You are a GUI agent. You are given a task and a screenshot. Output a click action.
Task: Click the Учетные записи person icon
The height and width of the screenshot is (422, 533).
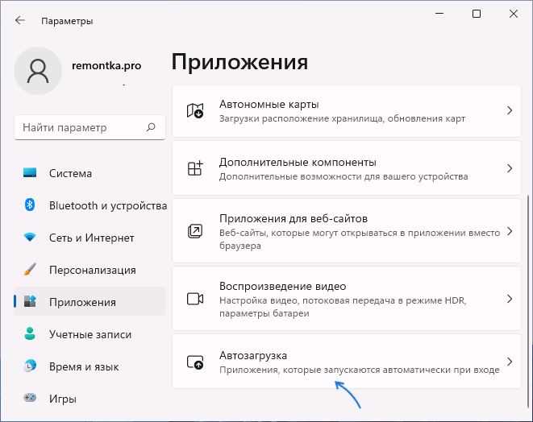tap(30, 333)
